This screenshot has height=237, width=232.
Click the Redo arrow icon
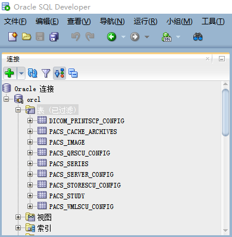coord(90,37)
